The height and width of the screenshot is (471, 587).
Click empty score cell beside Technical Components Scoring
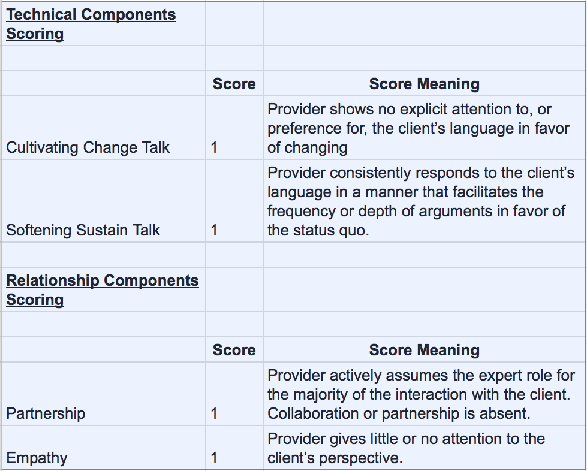(234, 24)
